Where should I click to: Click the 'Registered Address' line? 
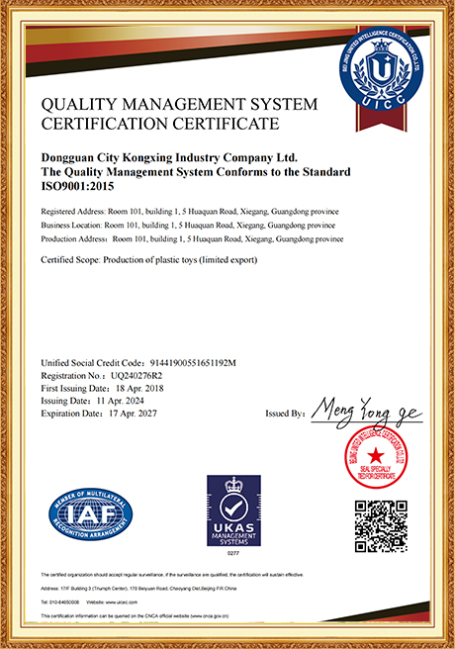coord(190,212)
